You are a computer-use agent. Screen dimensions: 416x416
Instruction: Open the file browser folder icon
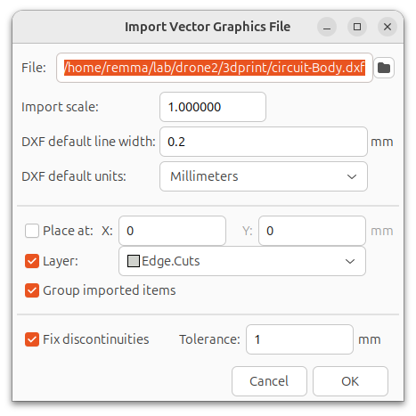[x=384, y=68]
